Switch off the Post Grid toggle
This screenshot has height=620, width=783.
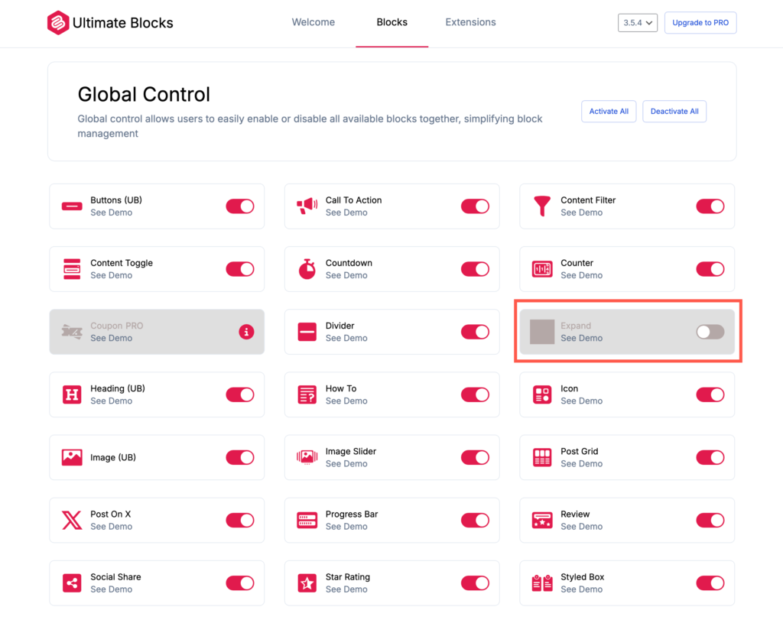pyautogui.click(x=710, y=457)
